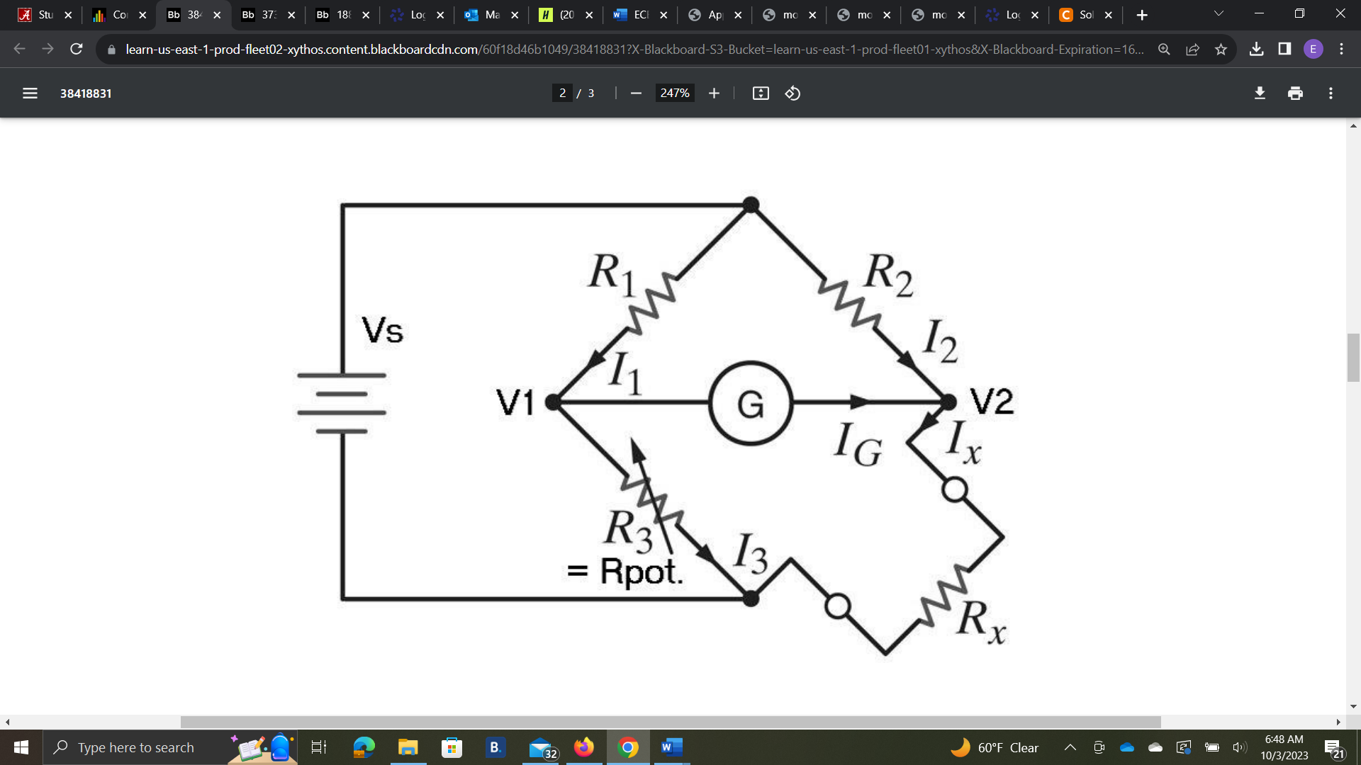The image size is (1361, 765).
Task: Open the PDF sidebar hamburger menu
Action: (x=30, y=93)
